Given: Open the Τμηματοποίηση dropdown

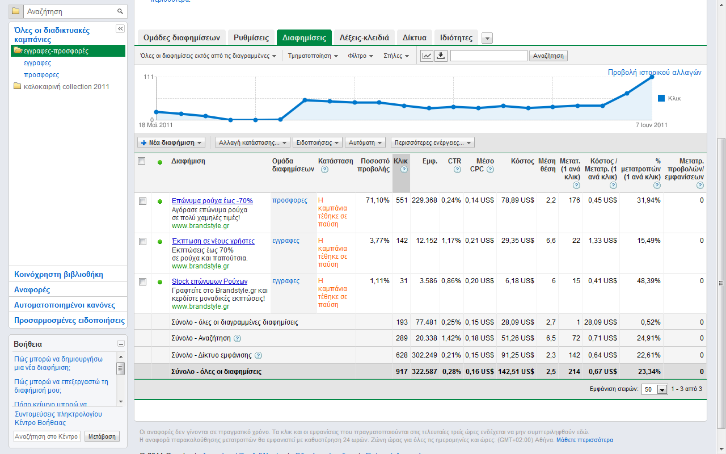Looking at the screenshot, I should (313, 56).
